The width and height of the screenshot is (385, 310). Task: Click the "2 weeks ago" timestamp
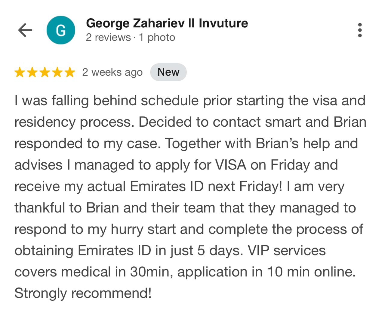click(112, 72)
